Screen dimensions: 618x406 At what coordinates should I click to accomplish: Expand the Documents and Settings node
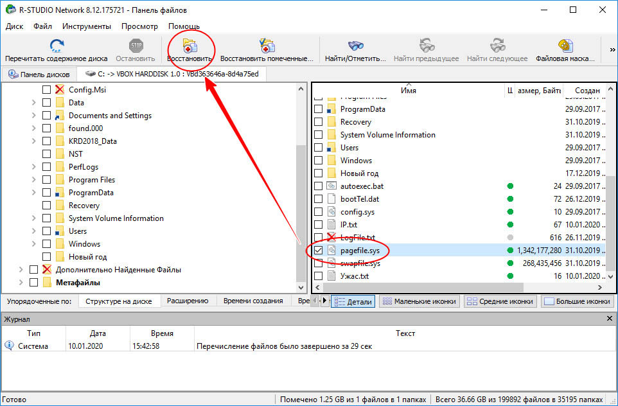(x=34, y=116)
